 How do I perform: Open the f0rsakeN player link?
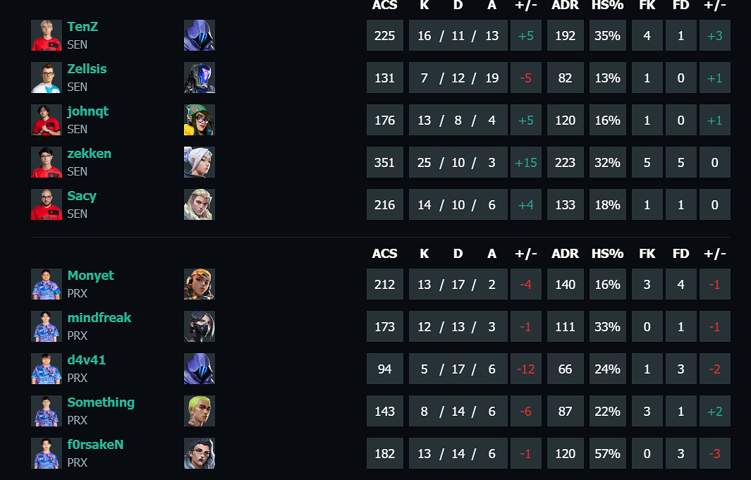[95, 445]
